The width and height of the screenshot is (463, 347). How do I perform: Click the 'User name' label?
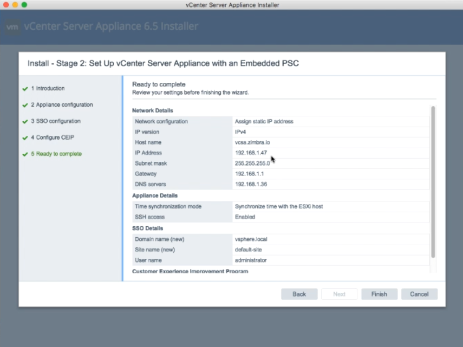pyautogui.click(x=148, y=260)
